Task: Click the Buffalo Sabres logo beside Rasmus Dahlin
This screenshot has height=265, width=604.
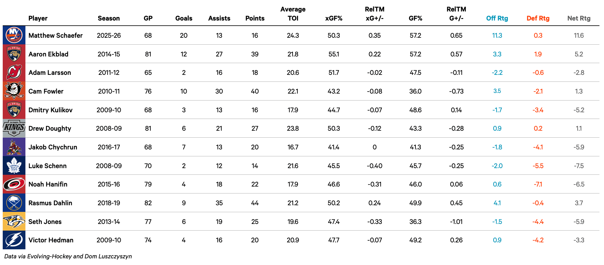Action: point(14,203)
